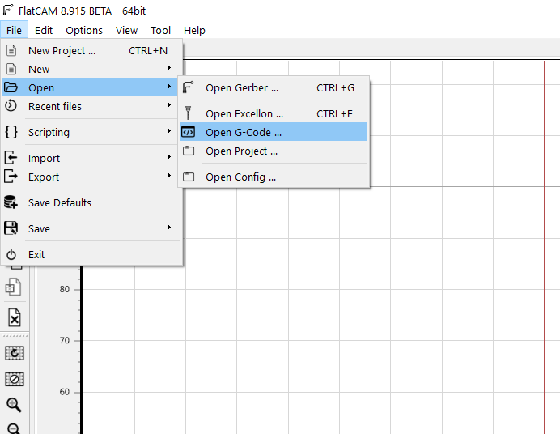560x434 pixels.
Task: Click the delete object toolbar icon
Action: [15, 317]
